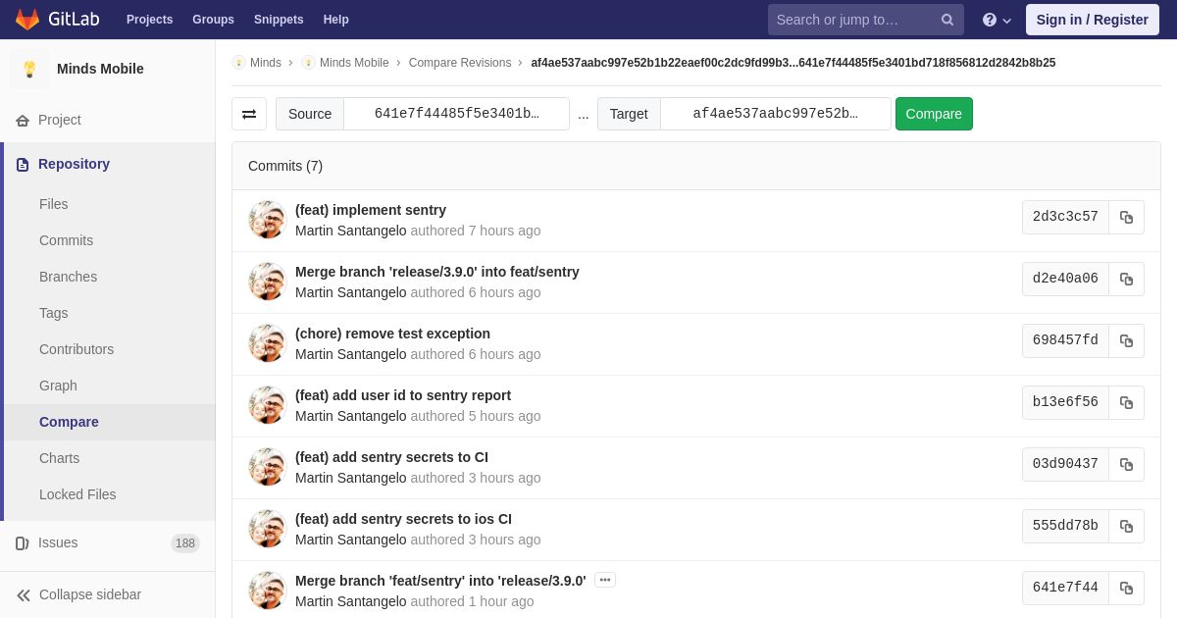This screenshot has width=1177, height=618.
Task: Open the Help dropdown question mark
Action: pos(997,20)
